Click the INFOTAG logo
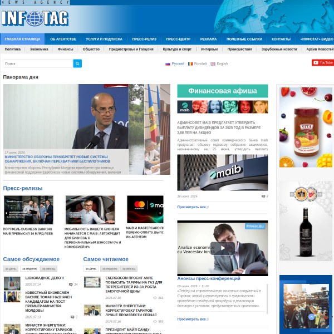 pos(35,18)
